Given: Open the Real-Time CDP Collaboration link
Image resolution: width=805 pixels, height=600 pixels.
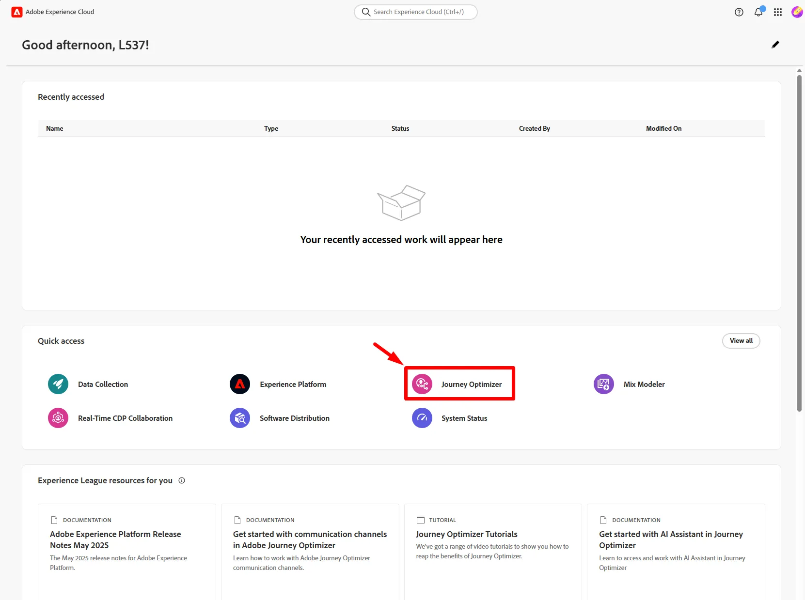Looking at the screenshot, I should 126,418.
